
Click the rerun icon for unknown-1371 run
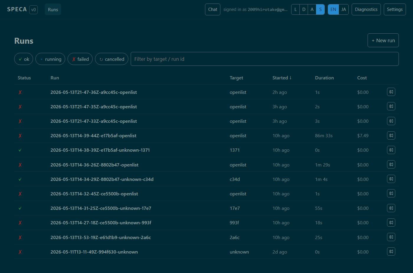pyautogui.click(x=391, y=150)
